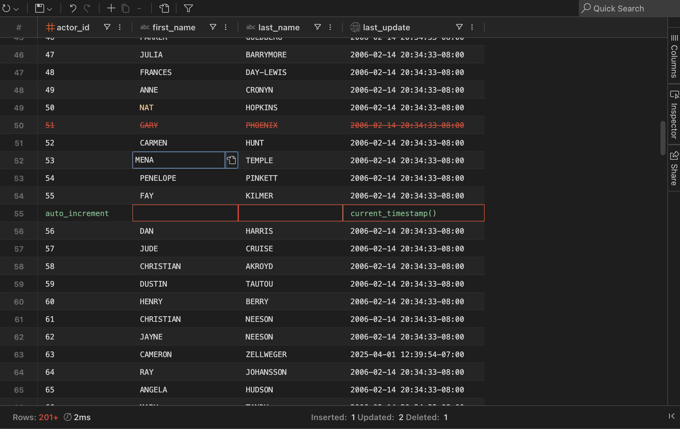Click the actor_id hash type icon

click(50, 27)
